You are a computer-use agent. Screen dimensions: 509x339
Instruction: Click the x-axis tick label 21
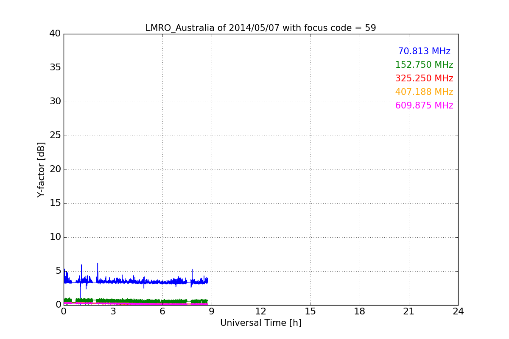[x=409, y=311]
